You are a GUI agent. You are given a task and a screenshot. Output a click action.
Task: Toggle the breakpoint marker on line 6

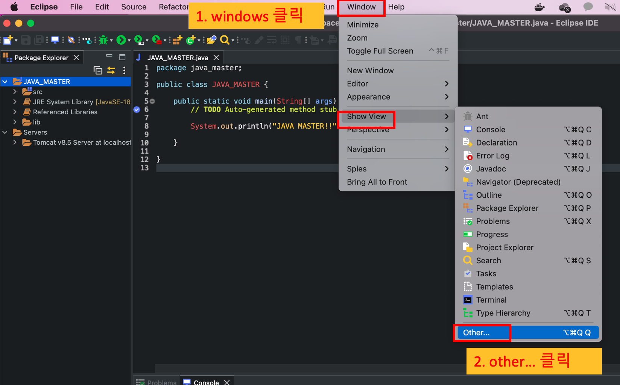[x=137, y=109]
